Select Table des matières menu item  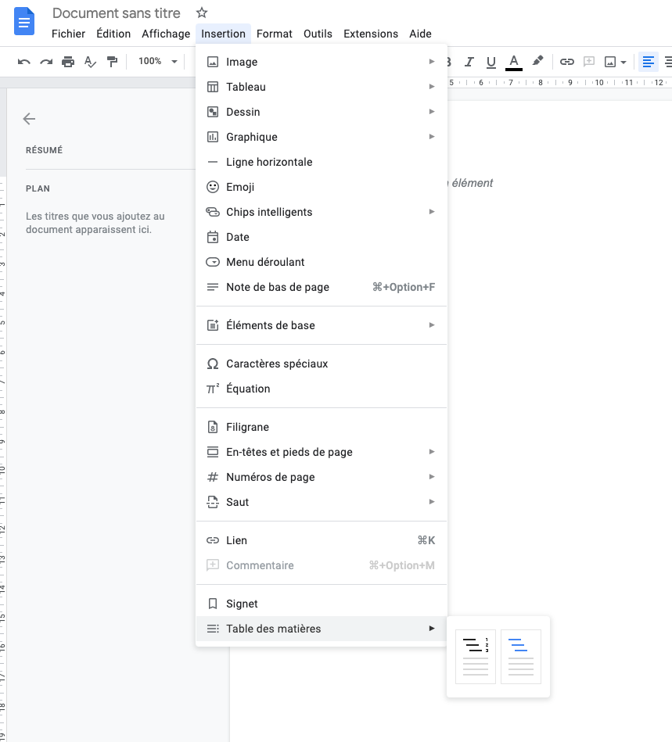(x=321, y=629)
